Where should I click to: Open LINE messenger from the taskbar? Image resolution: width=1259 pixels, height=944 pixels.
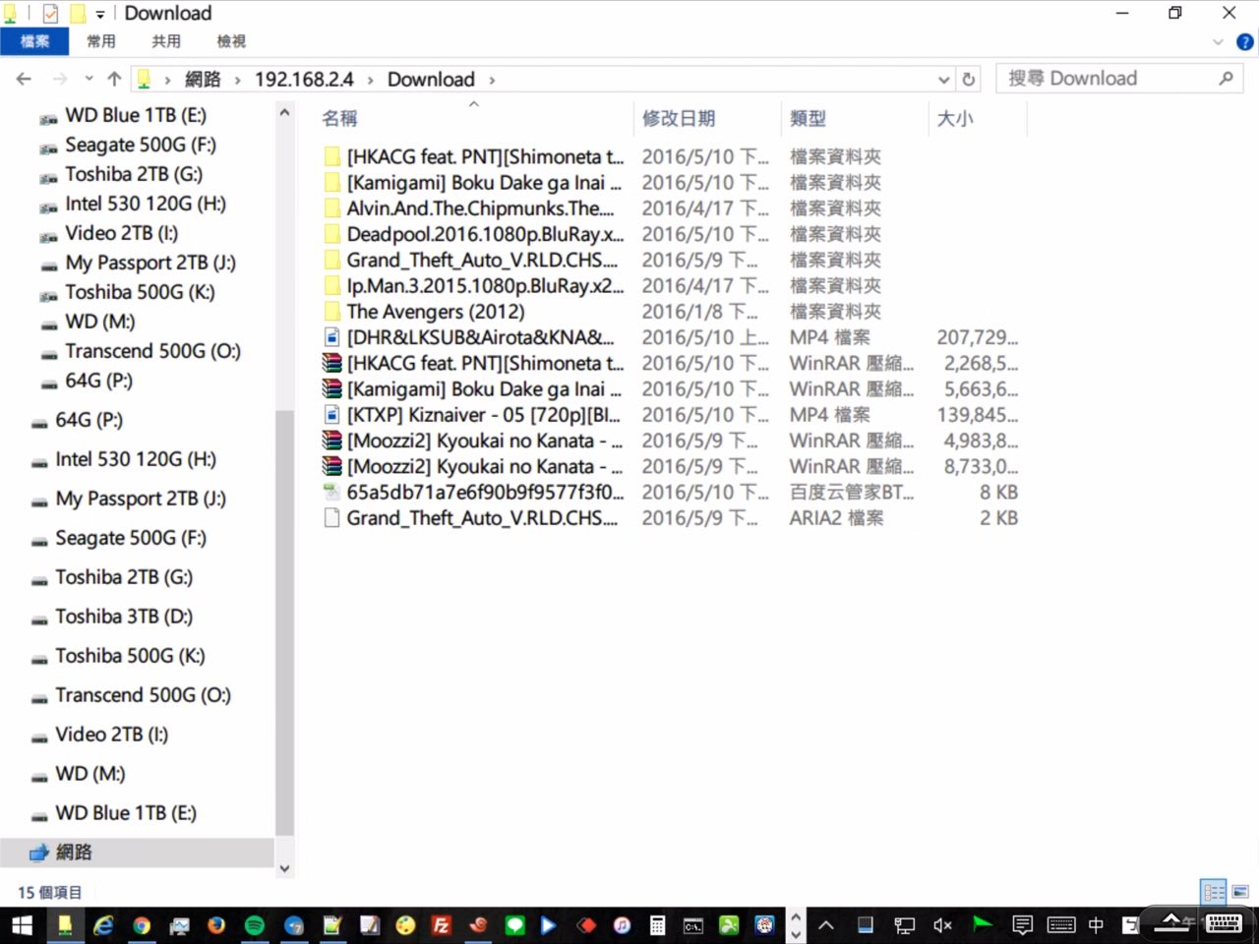tap(514, 925)
